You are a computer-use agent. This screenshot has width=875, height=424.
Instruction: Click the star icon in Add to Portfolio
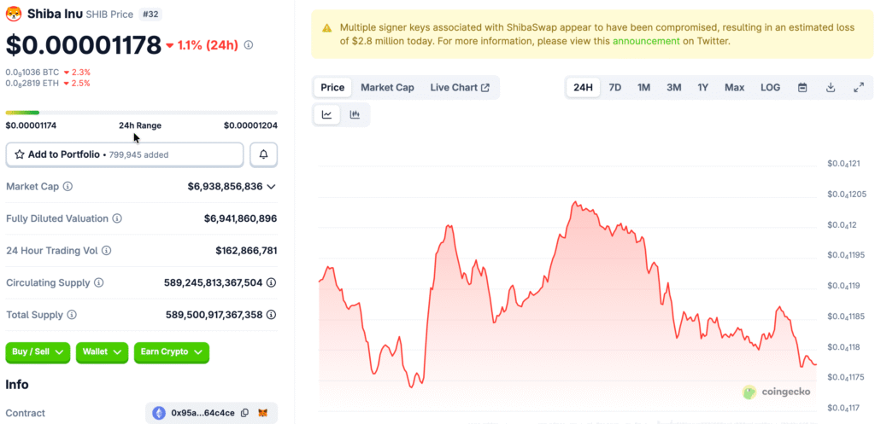tap(19, 155)
